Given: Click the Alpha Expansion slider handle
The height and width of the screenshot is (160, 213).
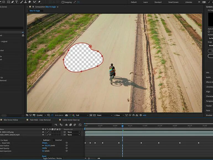Looking at the screenshot, I should tap(209, 32).
